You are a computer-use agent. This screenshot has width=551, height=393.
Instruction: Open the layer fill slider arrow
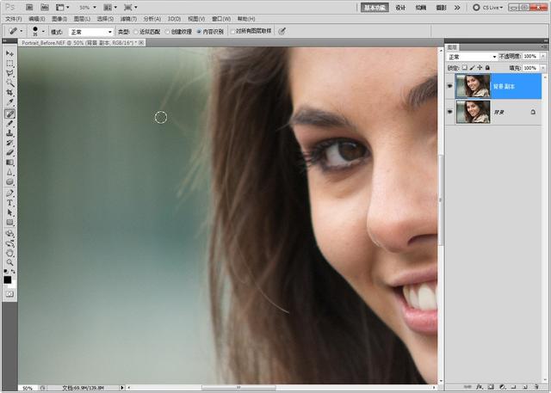pos(543,68)
